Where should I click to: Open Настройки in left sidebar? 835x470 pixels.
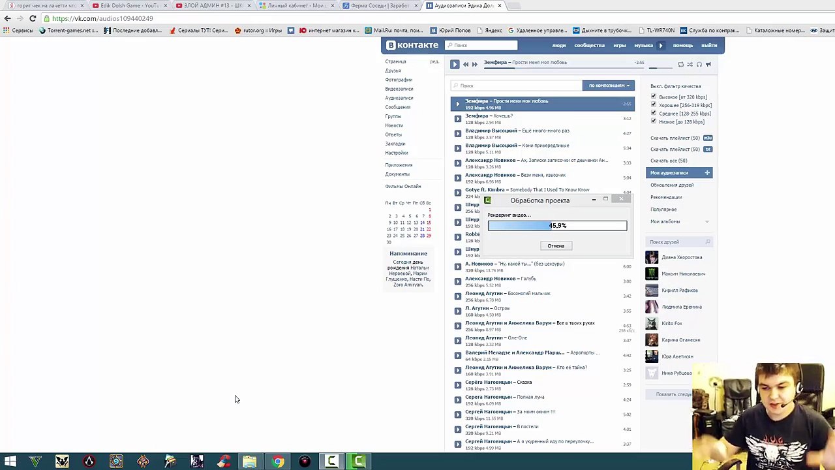(397, 153)
